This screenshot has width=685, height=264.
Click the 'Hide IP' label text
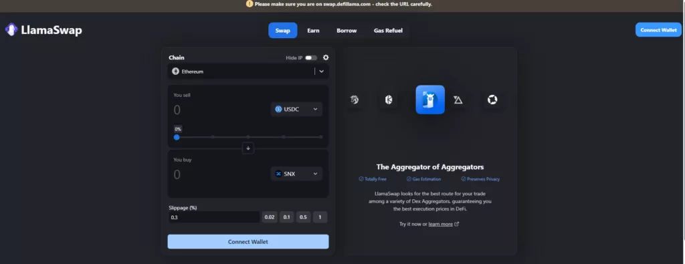point(294,57)
